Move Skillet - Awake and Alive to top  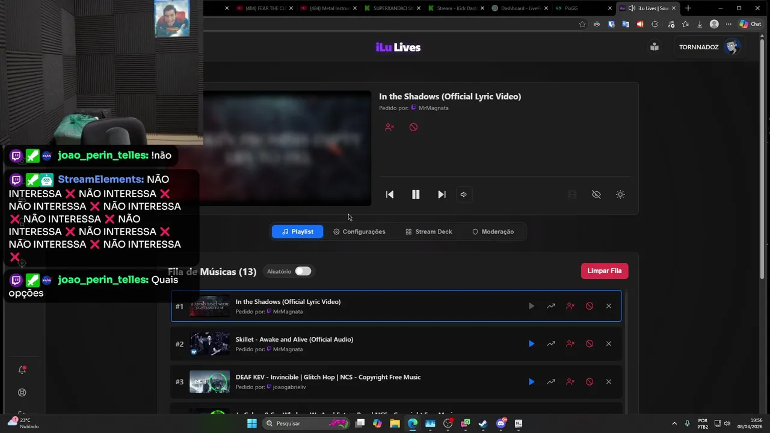[550, 344]
